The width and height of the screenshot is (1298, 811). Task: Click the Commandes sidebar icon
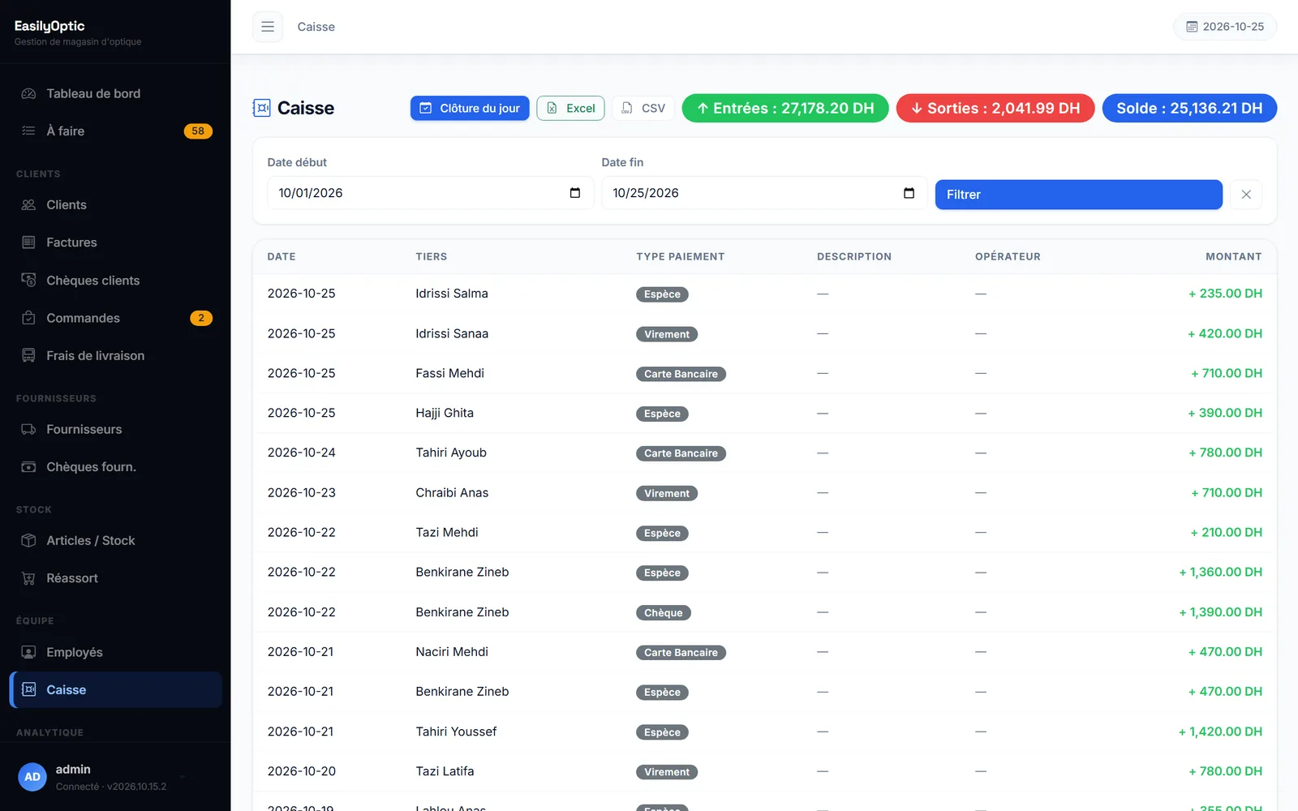[28, 318]
